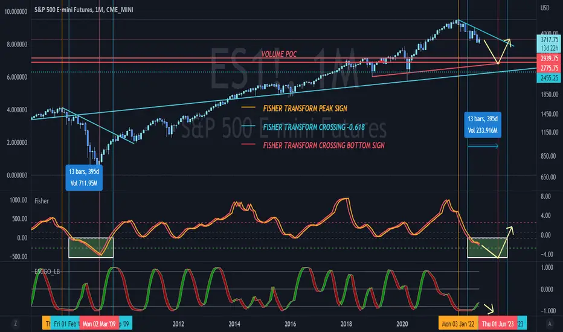Click the 8.000000 left axis value
This screenshot has width=563, height=332.
tap(17, 45)
